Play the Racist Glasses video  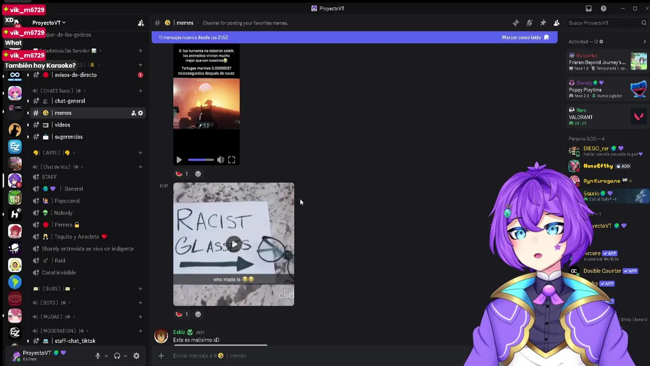tap(234, 245)
